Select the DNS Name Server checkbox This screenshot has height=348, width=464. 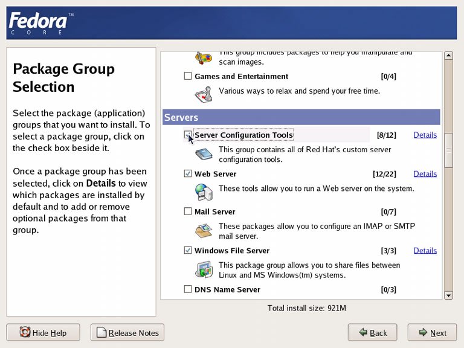coord(188,289)
